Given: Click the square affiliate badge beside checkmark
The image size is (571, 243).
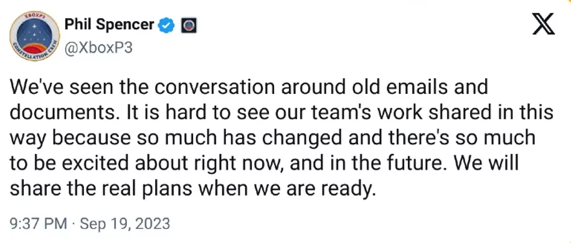Looking at the screenshot, I should click(x=189, y=25).
